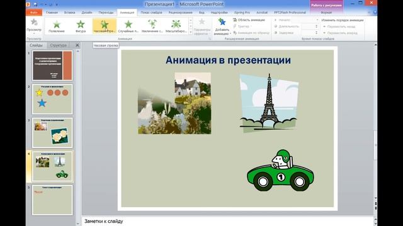Expand the animation gallery more arrow
The width and height of the screenshot is (403, 226).
point(190,32)
